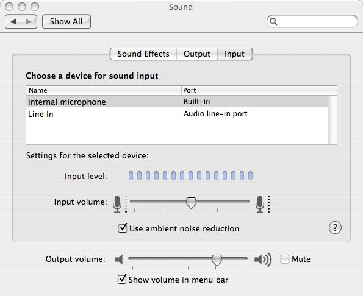The width and height of the screenshot is (363, 296).
Task: Click the low-volume microphone icon
Action: click(117, 204)
